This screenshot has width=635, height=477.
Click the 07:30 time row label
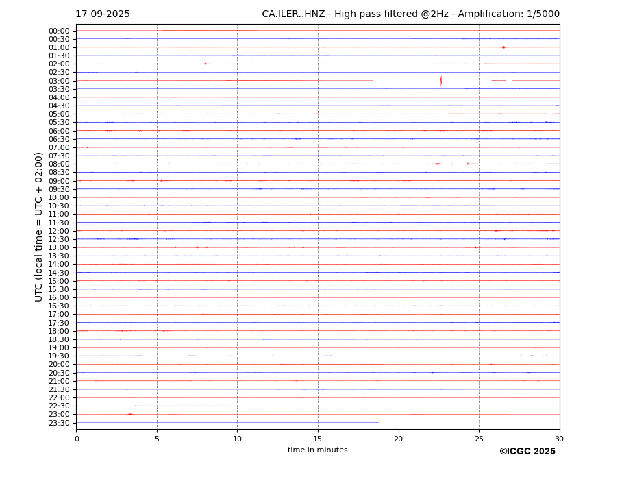coord(59,156)
